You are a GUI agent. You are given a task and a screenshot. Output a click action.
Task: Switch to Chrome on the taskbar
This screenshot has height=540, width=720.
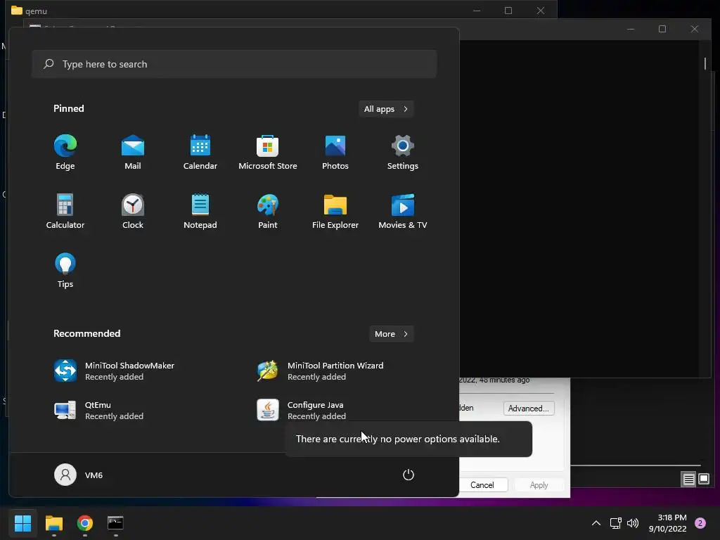[85, 523]
